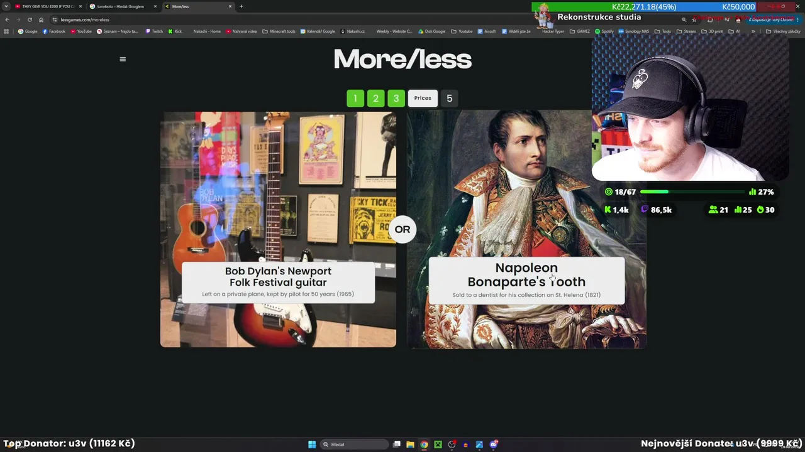Viewport: 805px width, 452px height.
Task: Expand the 3D print bookmark folder
Action: [x=712, y=31]
